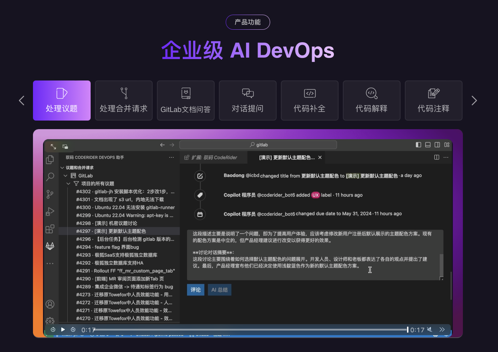Show next feature cards with the right chevron

tap(474, 101)
